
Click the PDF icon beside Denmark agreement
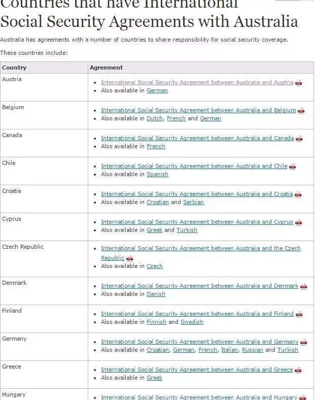(x=303, y=286)
